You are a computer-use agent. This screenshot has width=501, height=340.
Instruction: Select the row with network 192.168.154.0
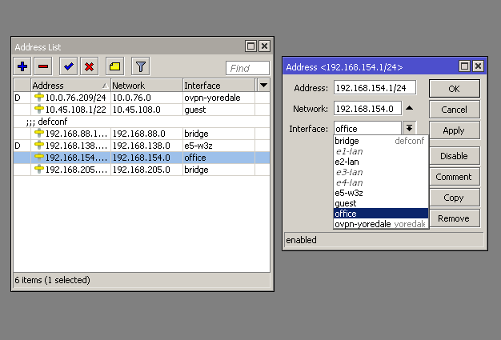(142, 158)
